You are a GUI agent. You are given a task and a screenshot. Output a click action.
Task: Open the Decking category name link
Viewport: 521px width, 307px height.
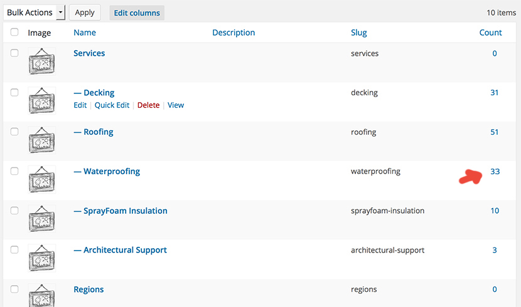tap(94, 93)
